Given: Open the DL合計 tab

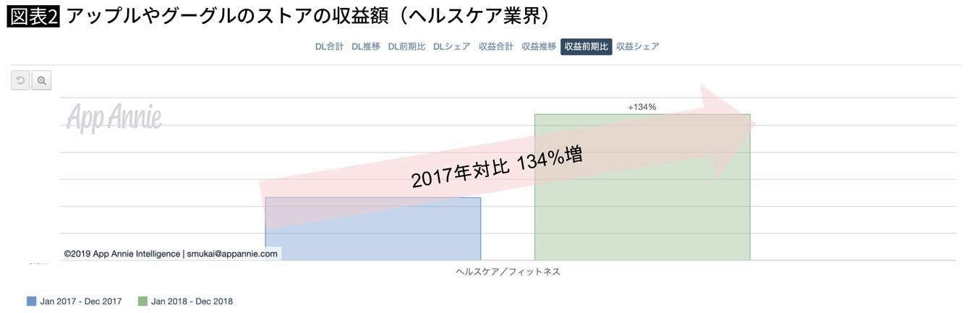Looking at the screenshot, I should [329, 46].
